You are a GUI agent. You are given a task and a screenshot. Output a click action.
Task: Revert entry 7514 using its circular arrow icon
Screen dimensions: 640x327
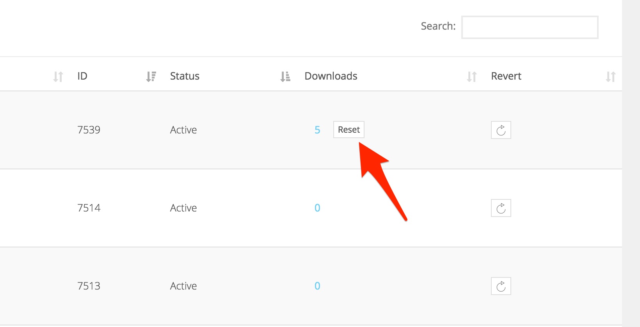(501, 208)
